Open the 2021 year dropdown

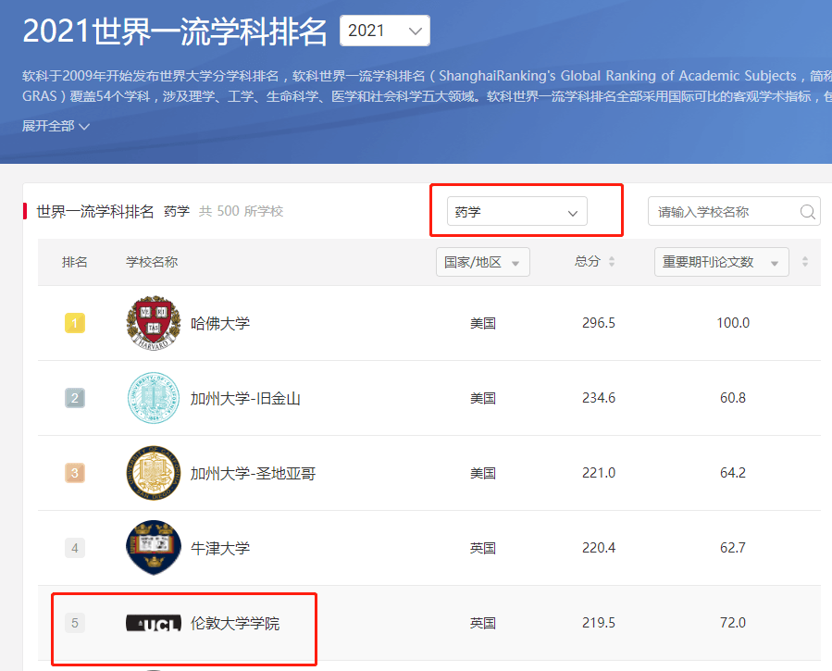[x=385, y=31]
